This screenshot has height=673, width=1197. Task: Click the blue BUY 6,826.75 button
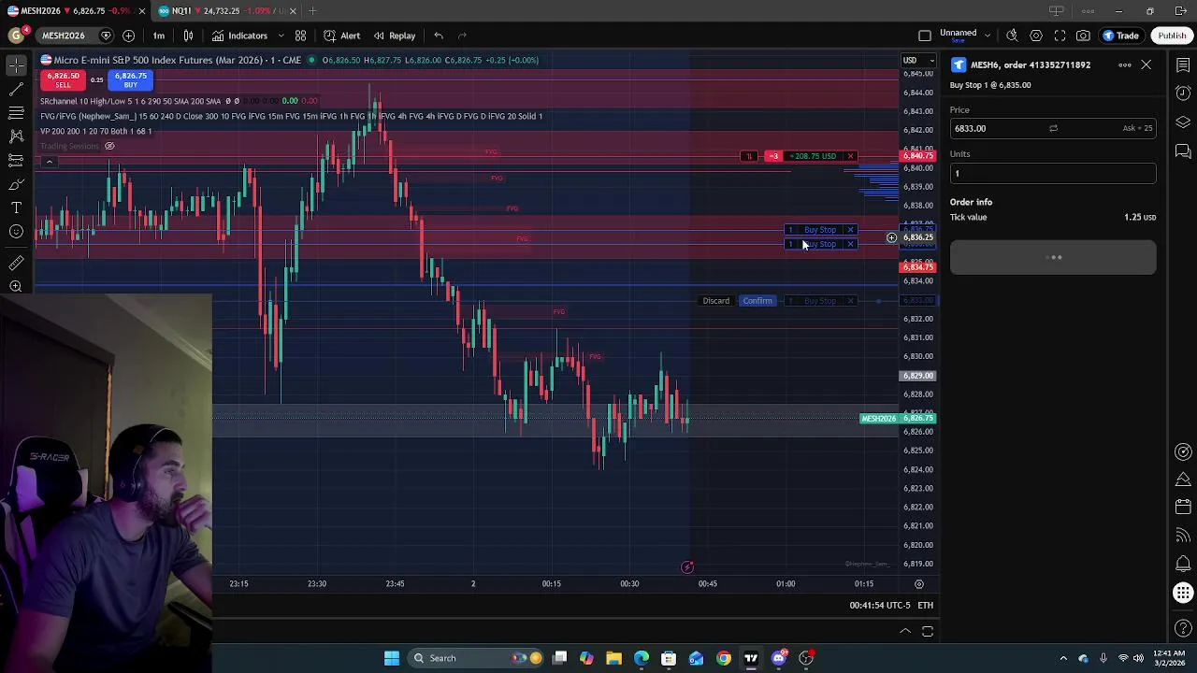(x=130, y=80)
